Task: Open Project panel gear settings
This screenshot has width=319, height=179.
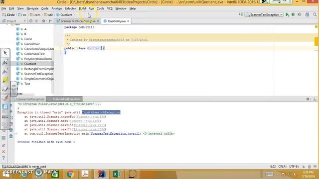Action: pyautogui.click(x=44, y=21)
